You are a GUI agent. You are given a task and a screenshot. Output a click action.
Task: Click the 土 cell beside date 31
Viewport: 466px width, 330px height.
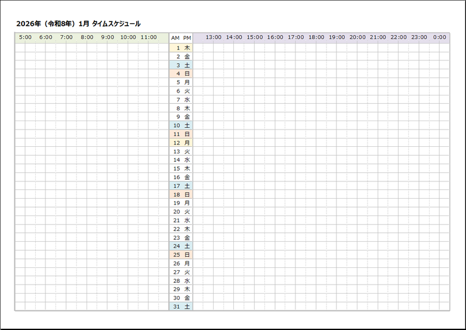point(187,307)
